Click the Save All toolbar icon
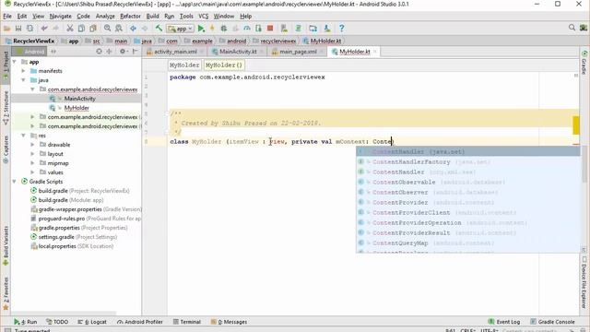The width and height of the screenshot is (590, 332). (18, 29)
